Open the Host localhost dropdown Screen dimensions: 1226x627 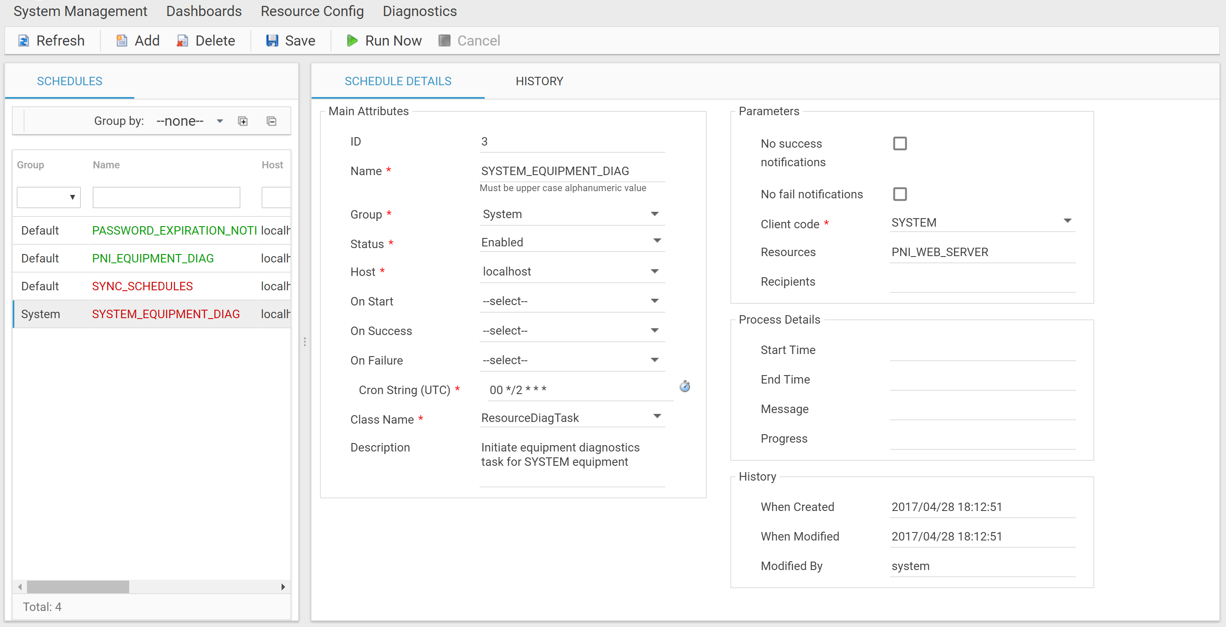pos(572,272)
